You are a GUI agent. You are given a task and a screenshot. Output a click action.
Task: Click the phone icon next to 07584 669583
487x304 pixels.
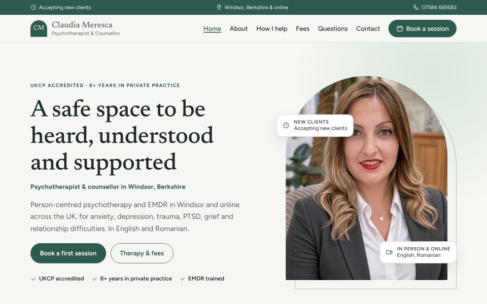coord(416,7)
